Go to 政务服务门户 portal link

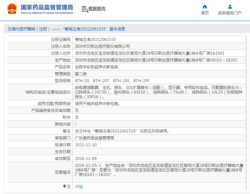(230, 13)
